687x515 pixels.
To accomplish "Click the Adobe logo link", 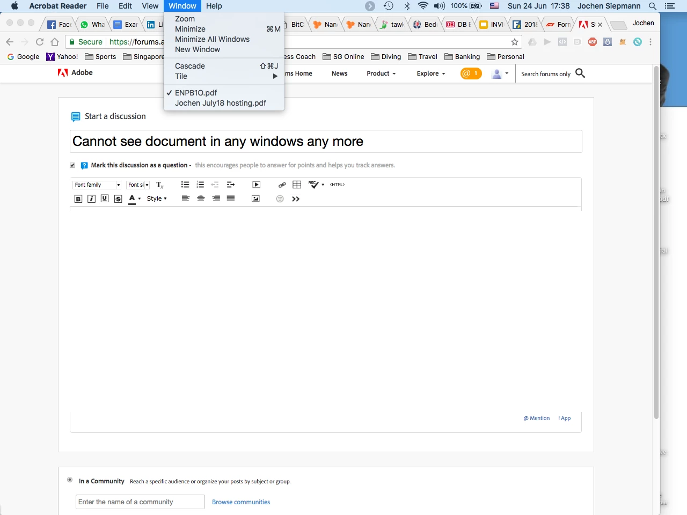I will [75, 72].
